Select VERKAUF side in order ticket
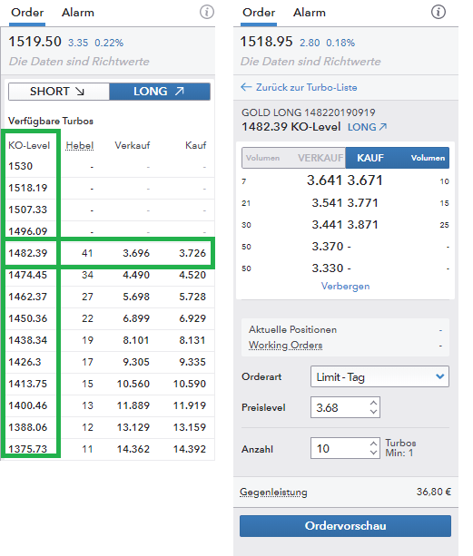Viewport: 473px width, 556px height. click(x=294, y=158)
